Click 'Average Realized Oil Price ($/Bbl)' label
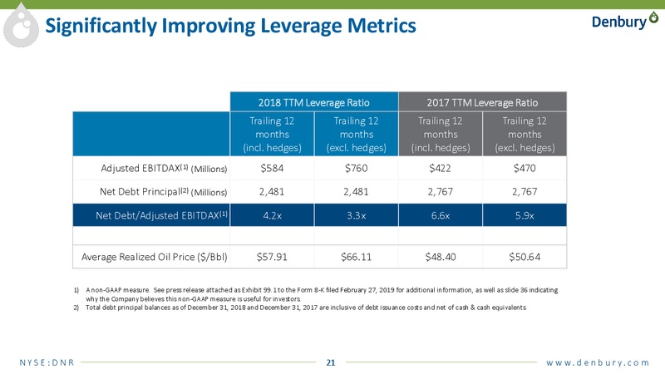 point(155,257)
